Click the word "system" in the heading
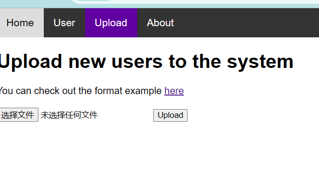 (x=263, y=62)
